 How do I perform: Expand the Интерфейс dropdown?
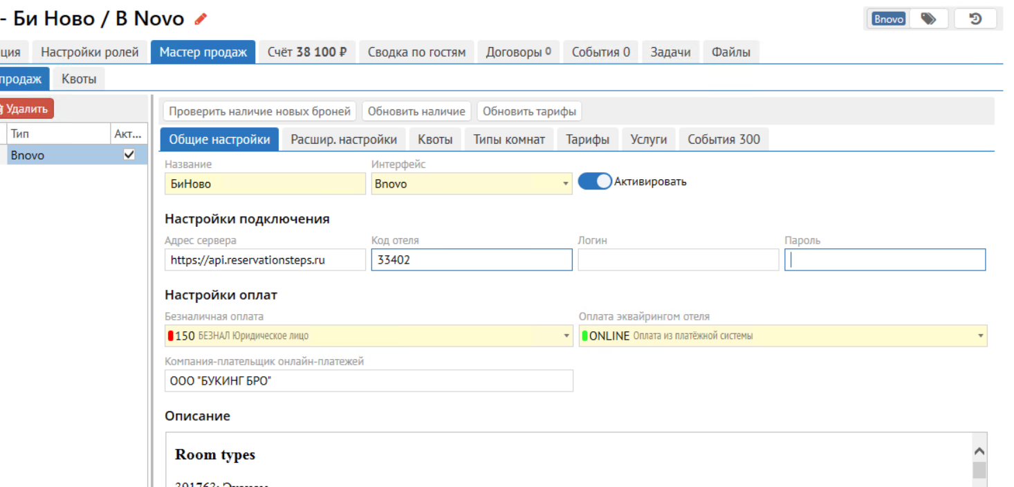[565, 184]
